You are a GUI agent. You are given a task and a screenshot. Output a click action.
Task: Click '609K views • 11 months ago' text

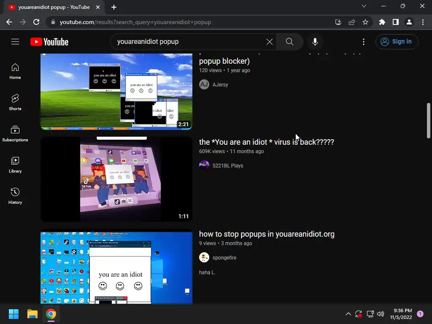(x=232, y=151)
